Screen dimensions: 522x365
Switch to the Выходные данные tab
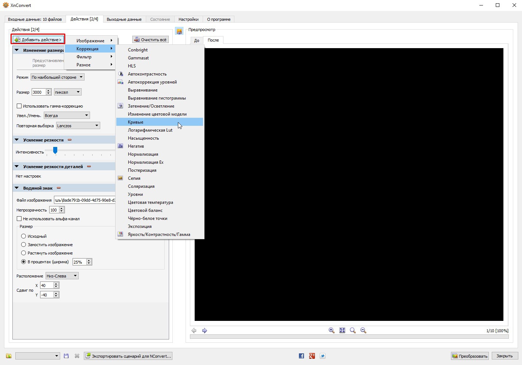[x=124, y=19]
